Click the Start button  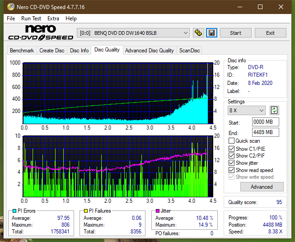point(235,33)
